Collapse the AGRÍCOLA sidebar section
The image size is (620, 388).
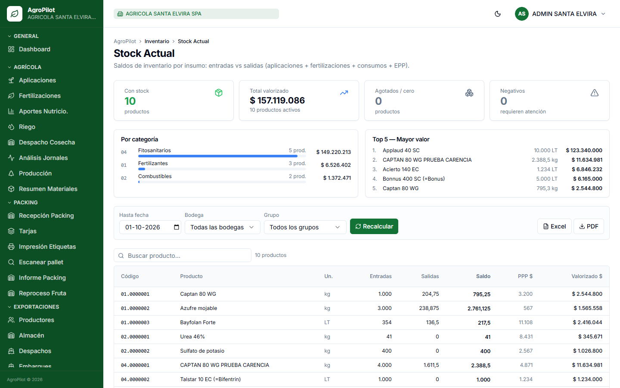[x=25, y=67]
